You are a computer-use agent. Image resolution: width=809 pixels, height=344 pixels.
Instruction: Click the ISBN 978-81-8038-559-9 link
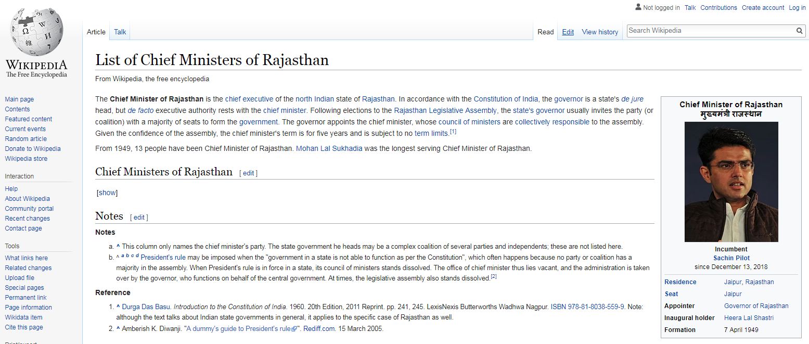click(587, 307)
